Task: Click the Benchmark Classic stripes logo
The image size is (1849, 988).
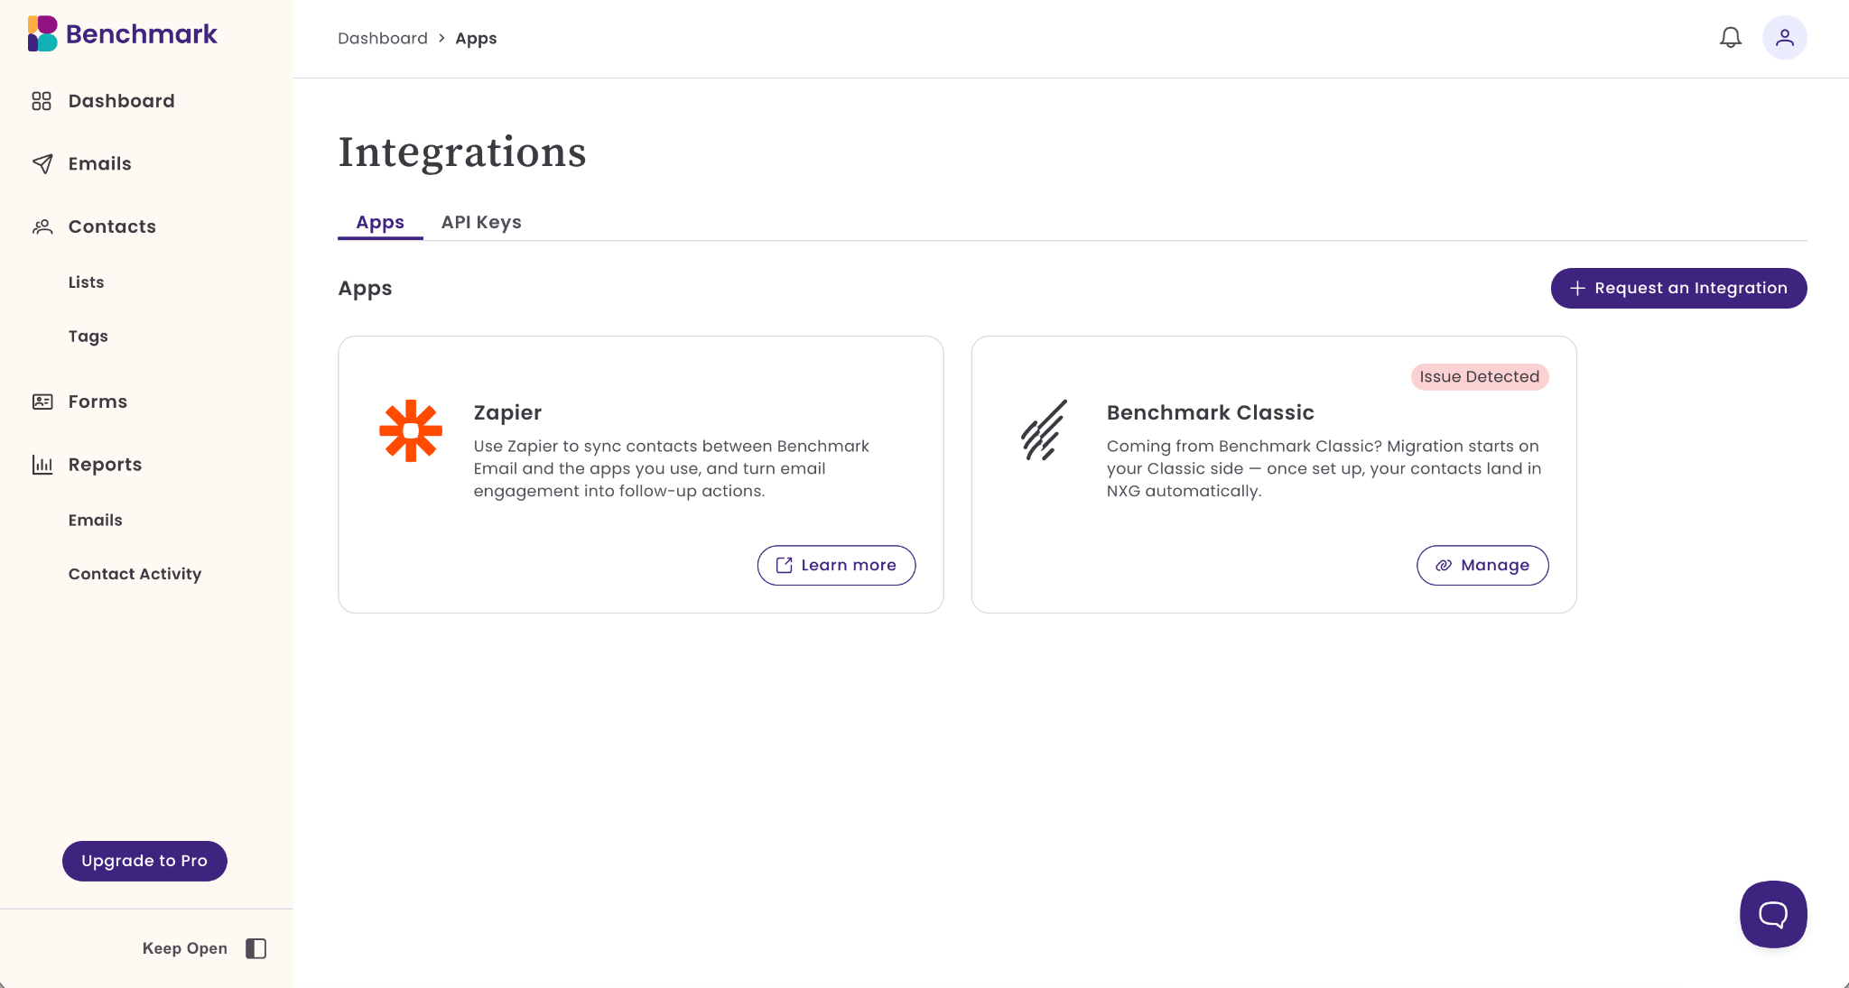Action: point(1044,430)
